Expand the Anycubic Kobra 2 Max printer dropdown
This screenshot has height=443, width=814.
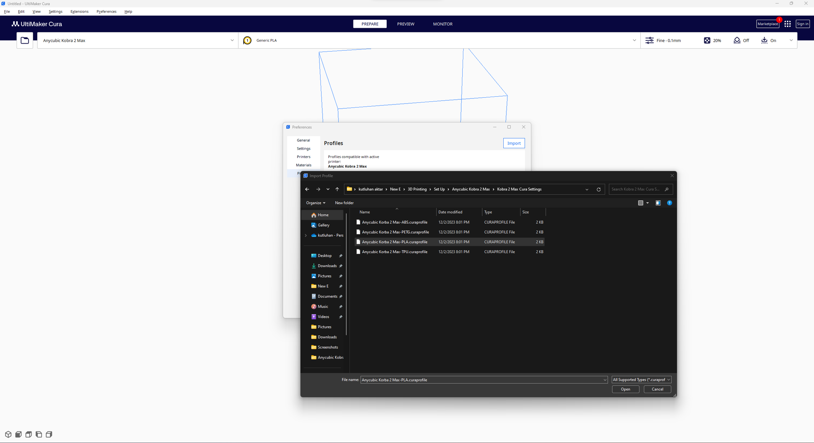(232, 40)
